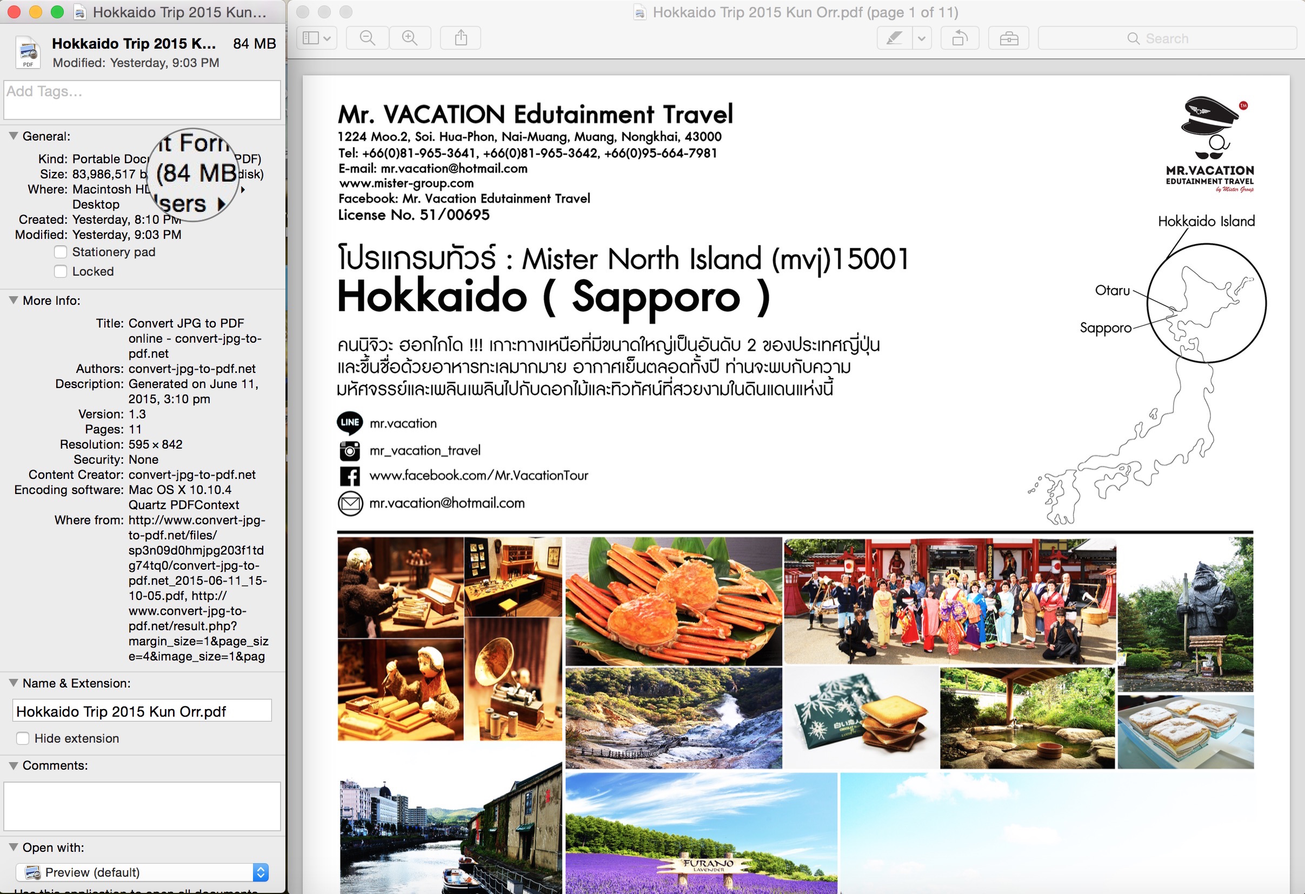The image size is (1305, 894).
Task: Click the Add Tags field
Action: click(142, 99)
